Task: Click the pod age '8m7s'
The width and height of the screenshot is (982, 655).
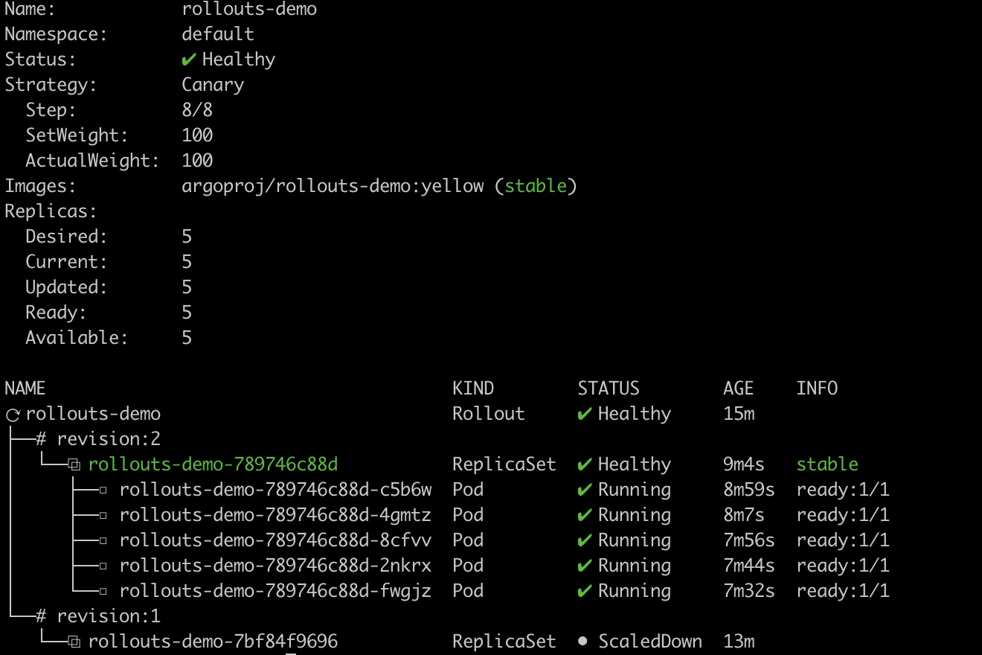Action: click(744, 515)
